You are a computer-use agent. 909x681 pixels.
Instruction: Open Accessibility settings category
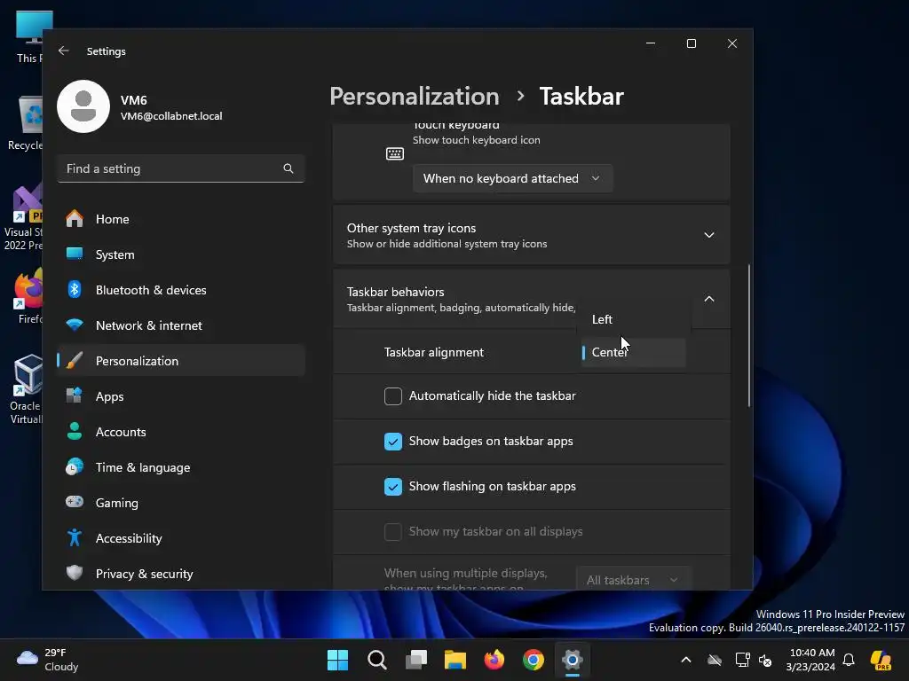coord(181,538)
